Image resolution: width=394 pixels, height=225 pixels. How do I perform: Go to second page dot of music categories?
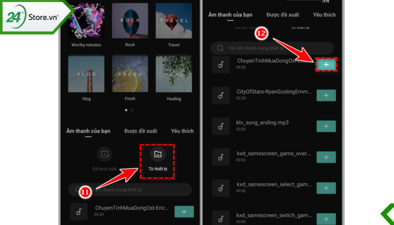pyautogui.click(x=133, y=110)
